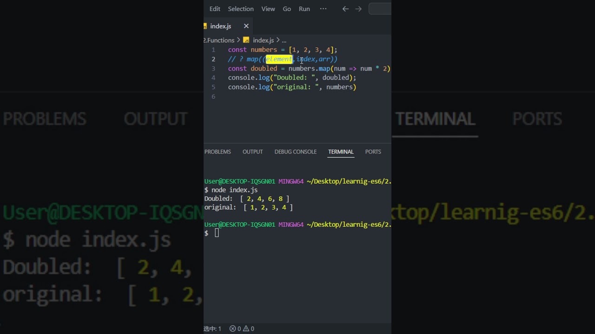Viewport: 595px width, 334px height.
Task: Open the overflow menu with three dots
Action: point(323,9)
